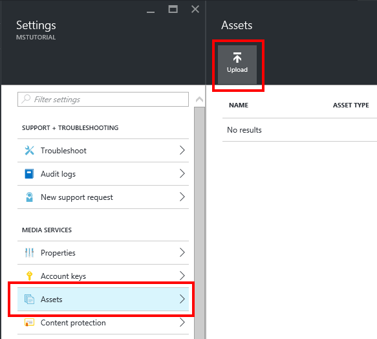Click the Upload arrow icon

coord(237,58)
